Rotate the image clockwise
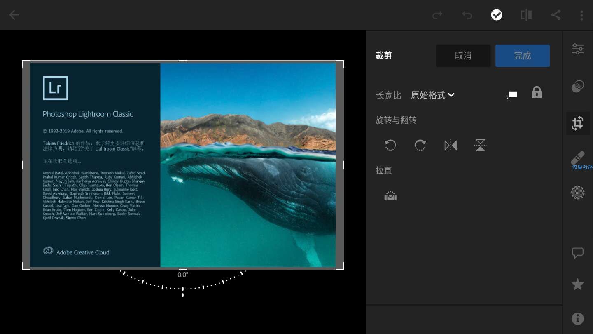Image resolution: width=593 pixels, height=334 pixels. click(420, 145)
